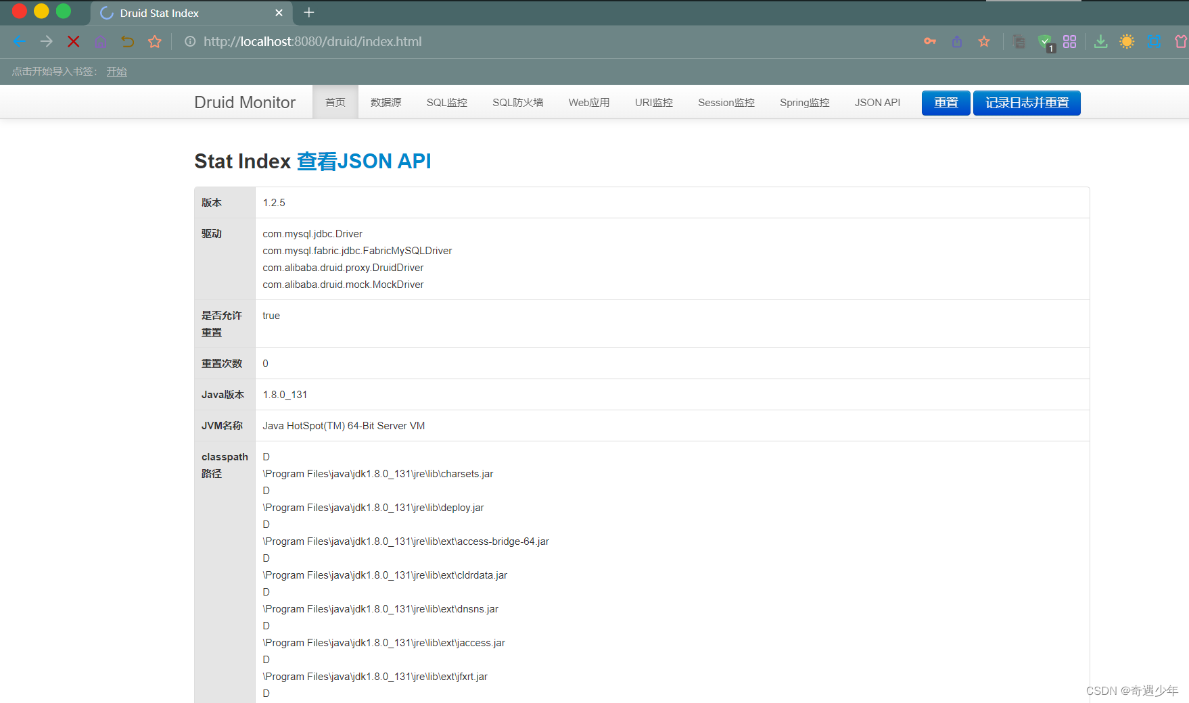
Task: Click the site info icon in address bar
Action: click(190, 41)
